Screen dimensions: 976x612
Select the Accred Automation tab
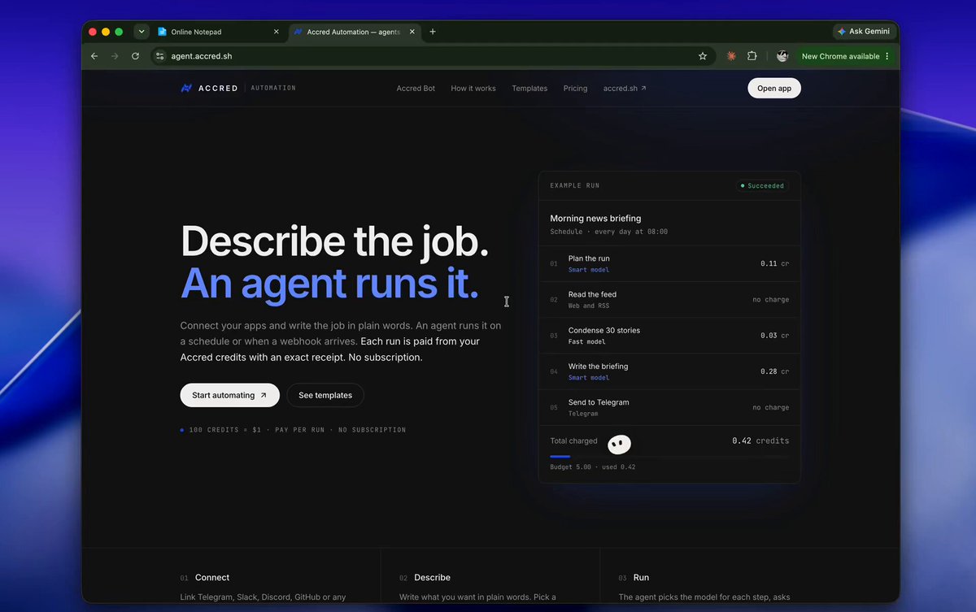(354, 32)
